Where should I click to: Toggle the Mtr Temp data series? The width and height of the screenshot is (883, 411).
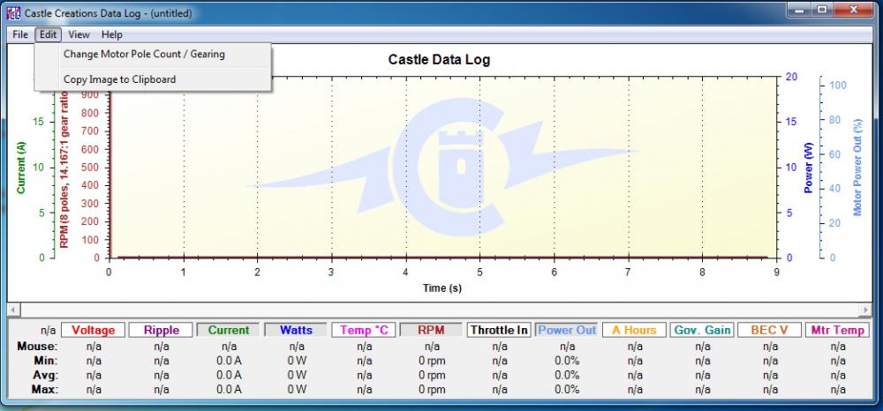click(837, 330)
